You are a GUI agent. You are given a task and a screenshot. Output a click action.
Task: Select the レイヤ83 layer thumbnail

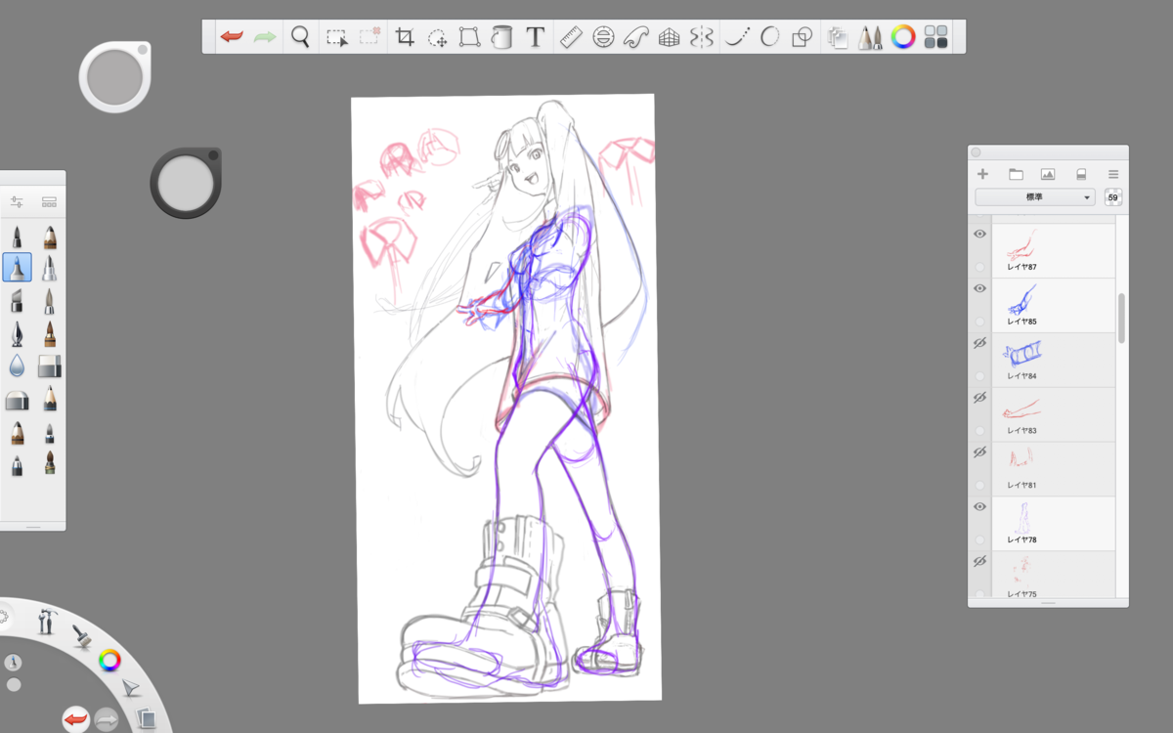tap(1023, 410)
